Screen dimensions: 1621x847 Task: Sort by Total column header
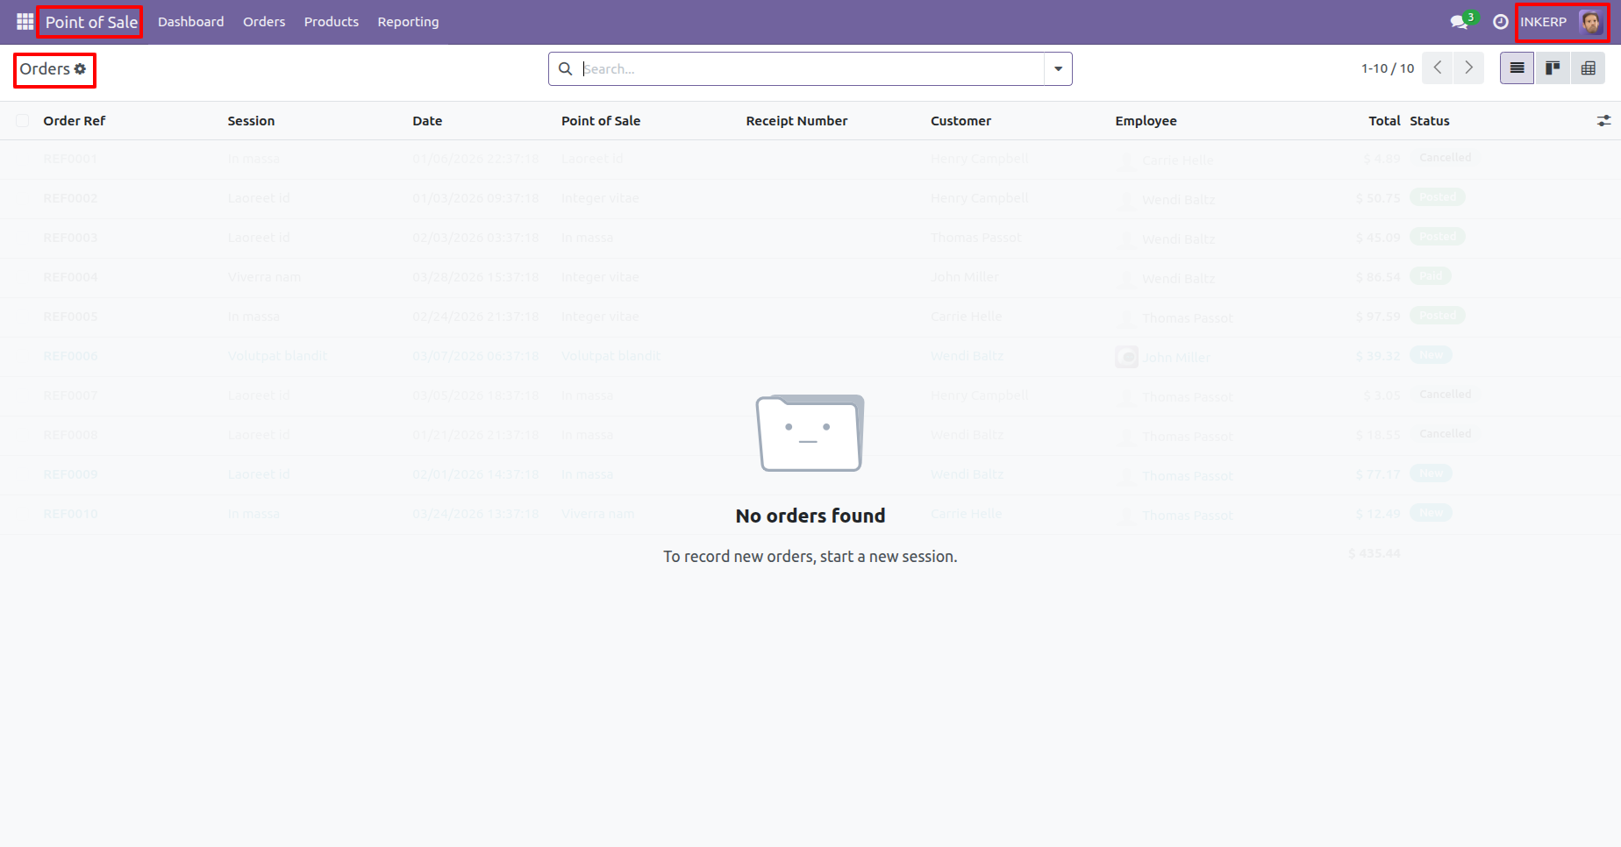(1384, 121)
